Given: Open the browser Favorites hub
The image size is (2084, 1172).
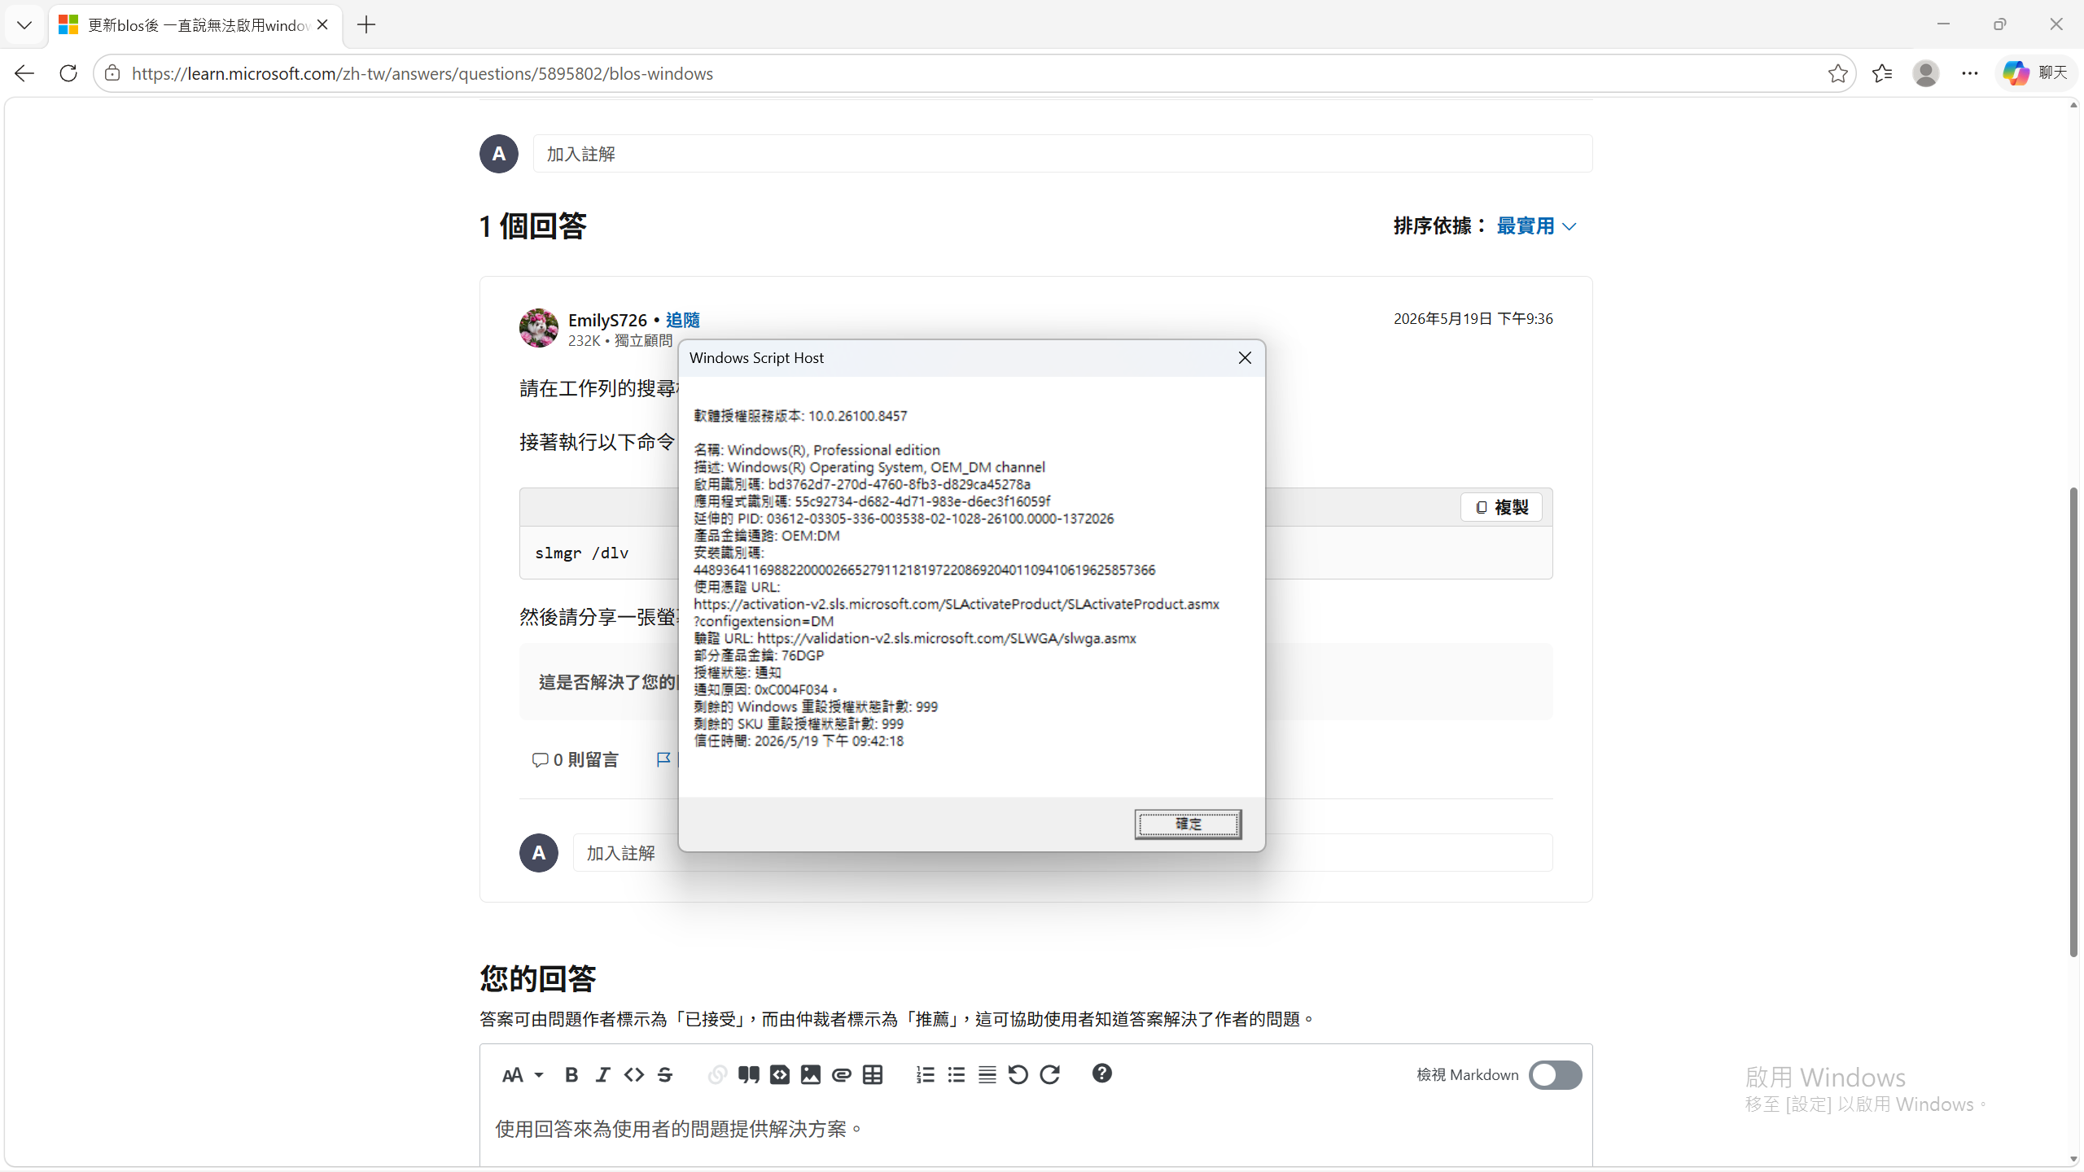Looking at the screenshot, I should pyautogui.click(x=1882, y=73).
